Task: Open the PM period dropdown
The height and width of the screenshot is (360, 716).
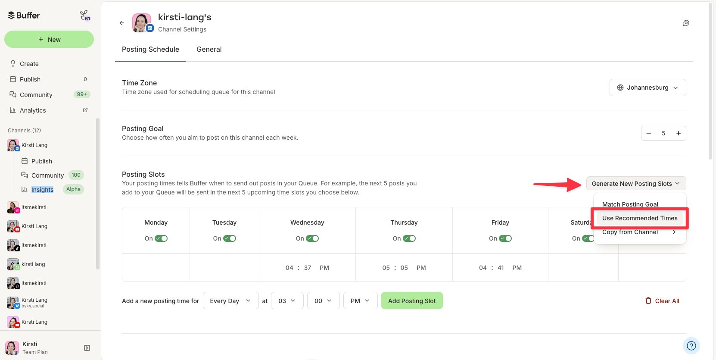Action: 361,301
